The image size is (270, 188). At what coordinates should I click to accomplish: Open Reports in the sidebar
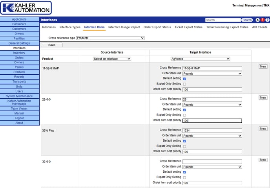19,77
